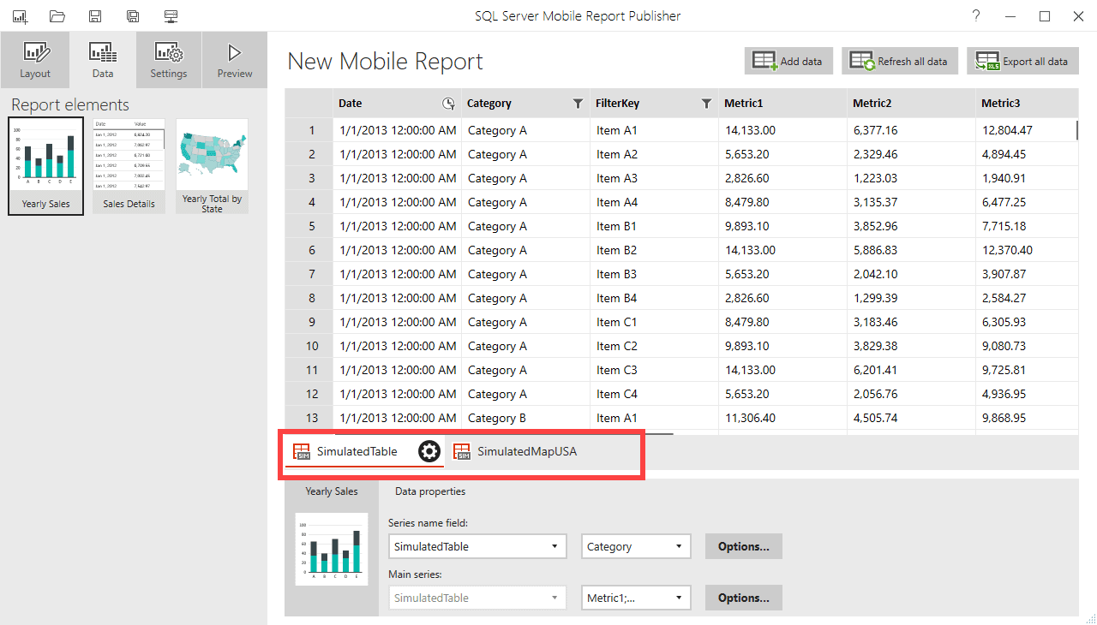Open Series name field table dropdown SimulatedTable
Screen dimensions: 1097x625
point(477,546)
